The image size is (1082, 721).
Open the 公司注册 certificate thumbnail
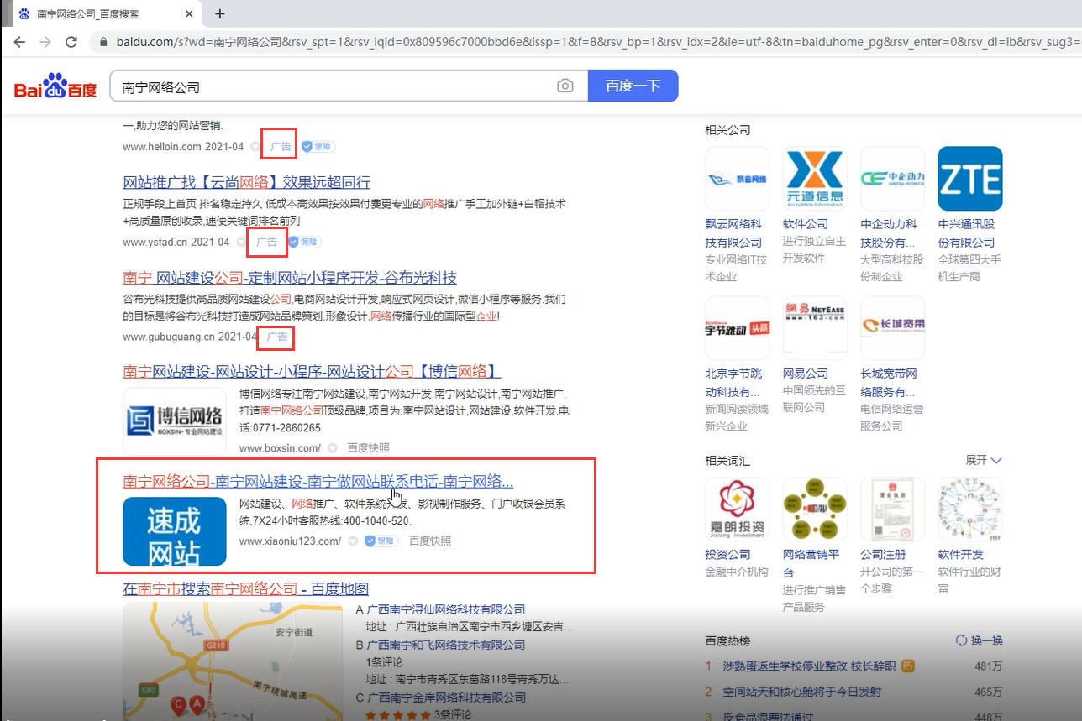click(892, 509)
